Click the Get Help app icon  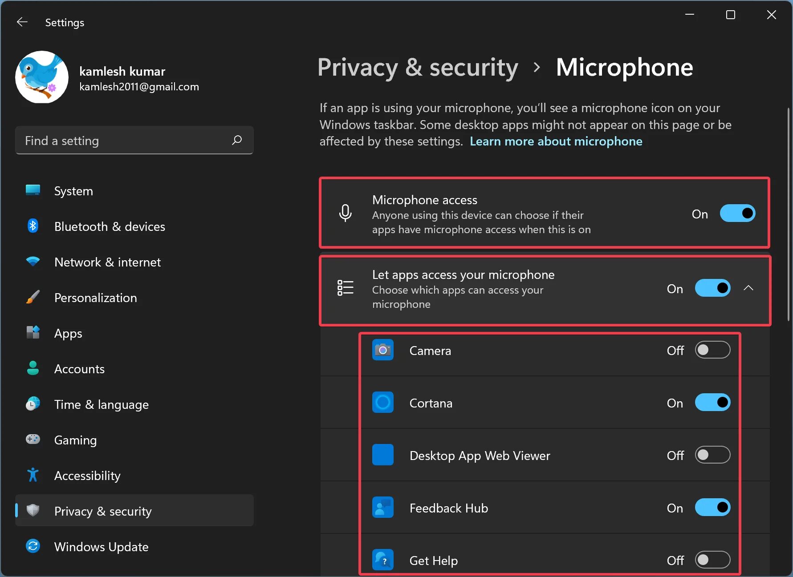382,560
